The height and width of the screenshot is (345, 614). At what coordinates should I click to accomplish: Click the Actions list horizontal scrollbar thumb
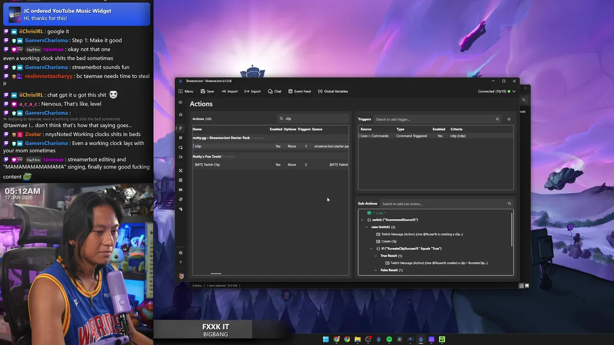click(x=216, y=274)
